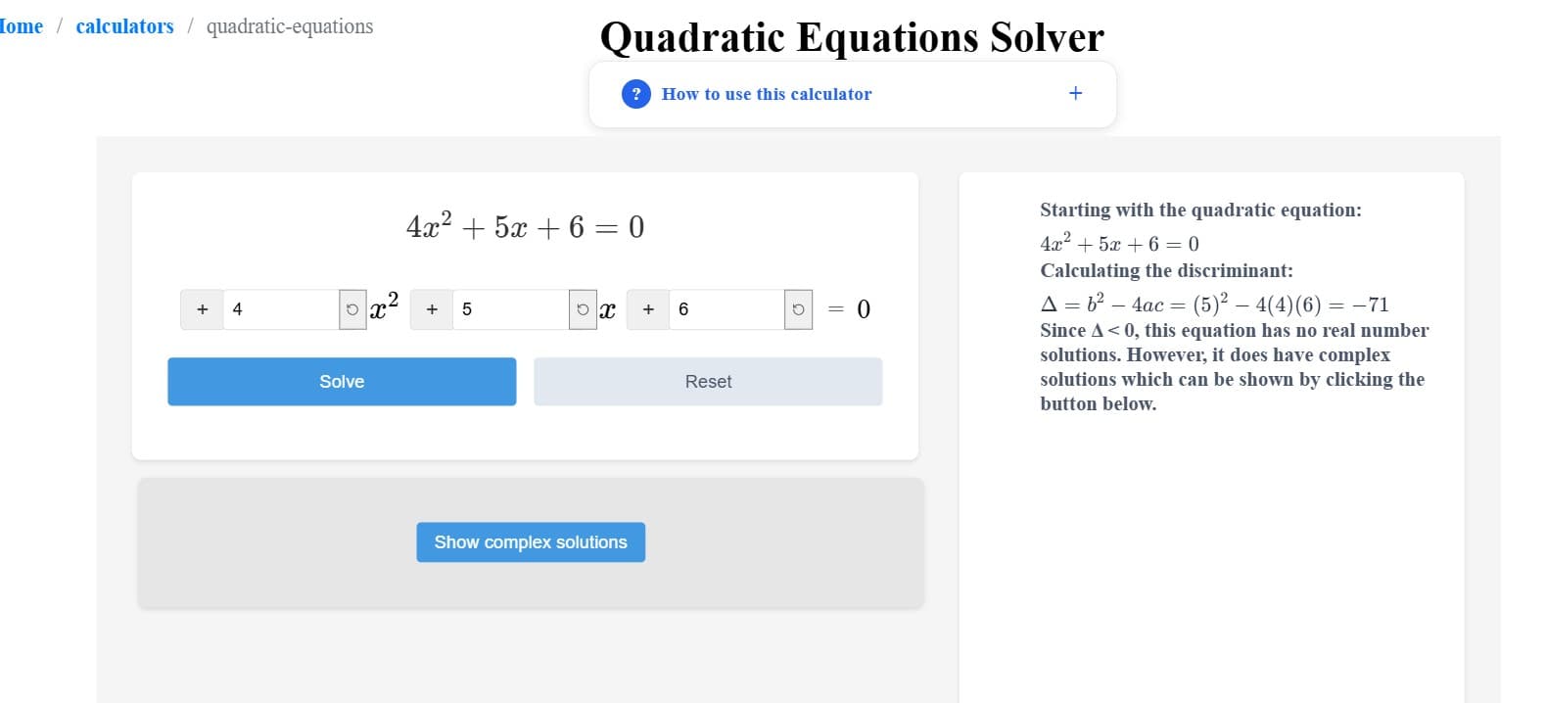The image size is (1546, 703).
Task: Click the rendered equation 4x²+5x+6=0
Action: (x=525, y=225)
